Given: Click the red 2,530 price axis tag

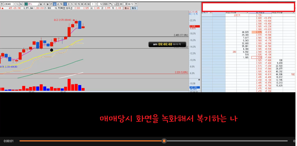Looking at the screenshot, I should tap(195, 26).
